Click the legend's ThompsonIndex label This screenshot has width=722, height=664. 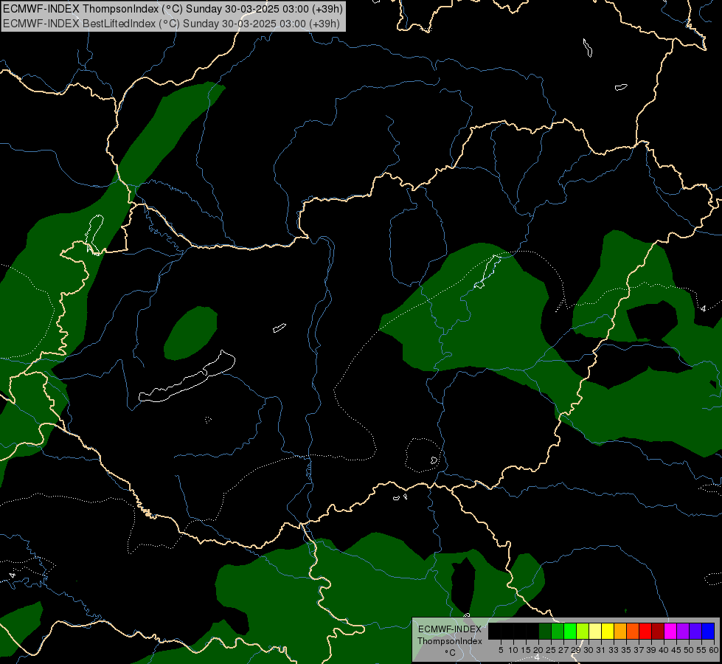coord(449,641)
